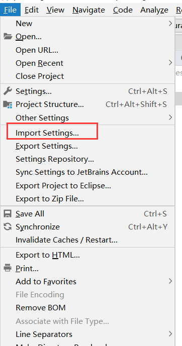This screenshot has height=346, width=182.
Task: Open the Edit menu
Action: [32, 10]
